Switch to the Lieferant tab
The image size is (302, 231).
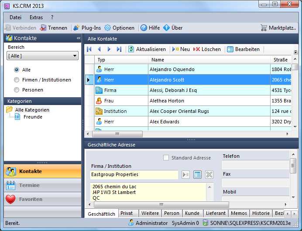pyautogui.click(x=216, y=213)
